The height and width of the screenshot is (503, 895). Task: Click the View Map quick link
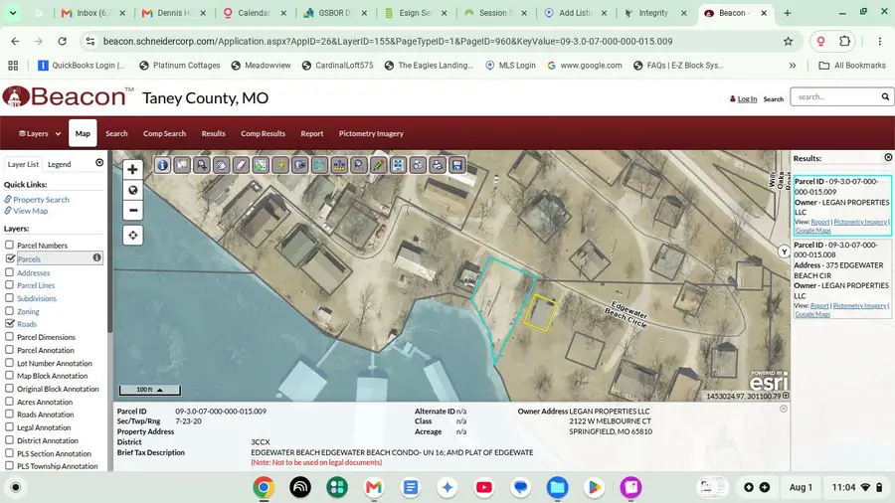pos(31,211)
